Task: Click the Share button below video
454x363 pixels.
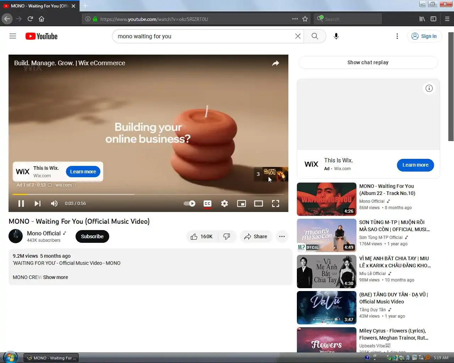Action: click(256, 236)
